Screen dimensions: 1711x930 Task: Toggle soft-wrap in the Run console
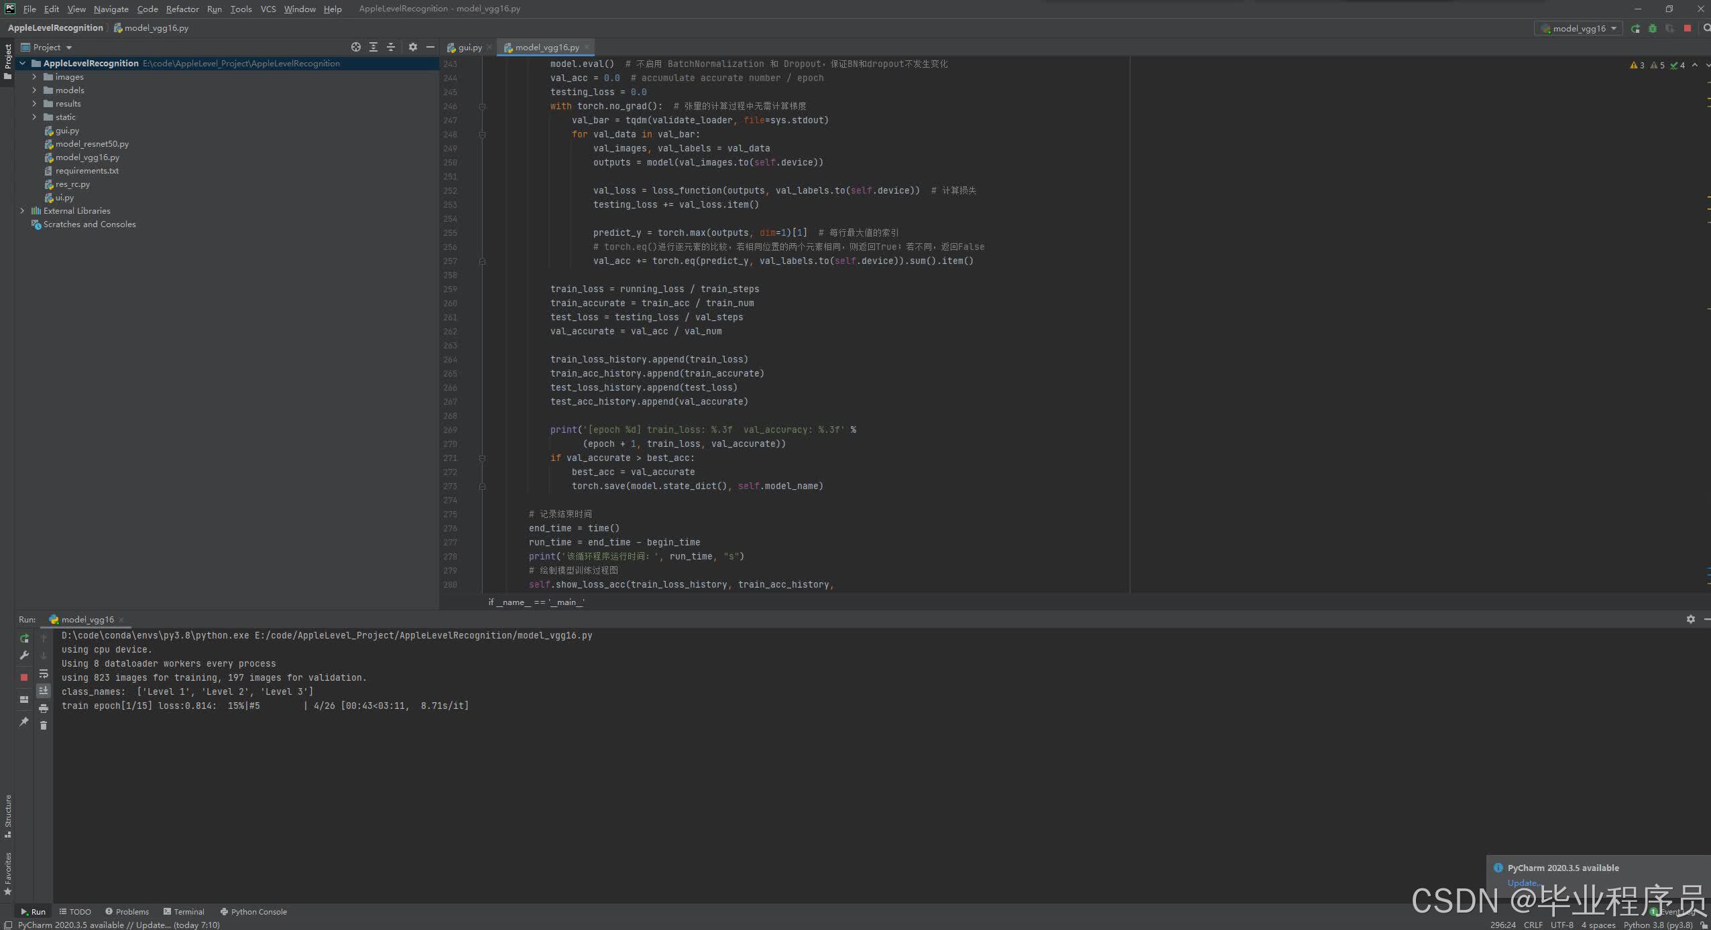(44, 673)
